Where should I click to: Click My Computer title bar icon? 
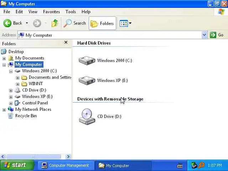coord(4,4)
